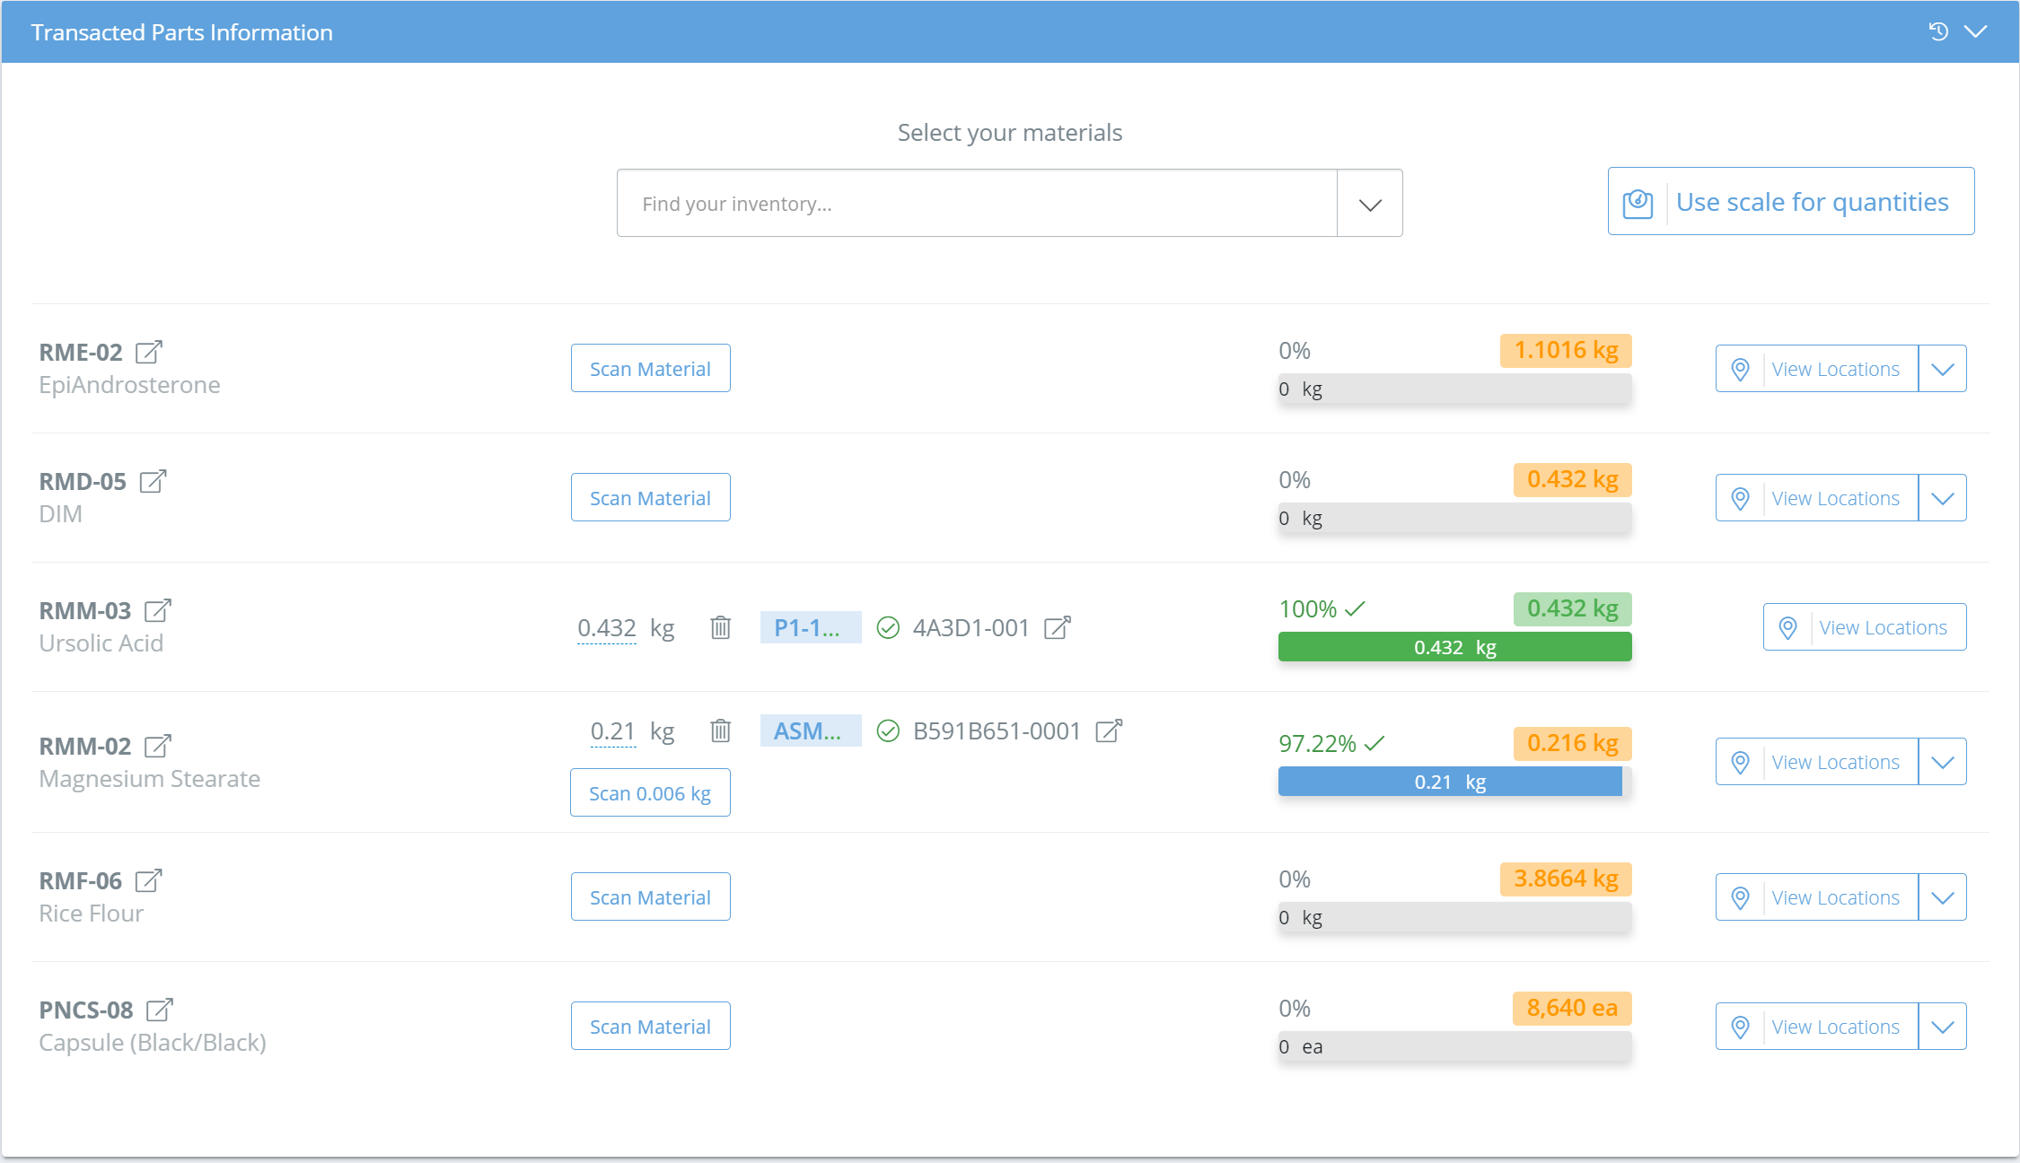Click the Find your inventory search field
The width and height of the screenshot is (2020, 1163).
pos(977,204)
